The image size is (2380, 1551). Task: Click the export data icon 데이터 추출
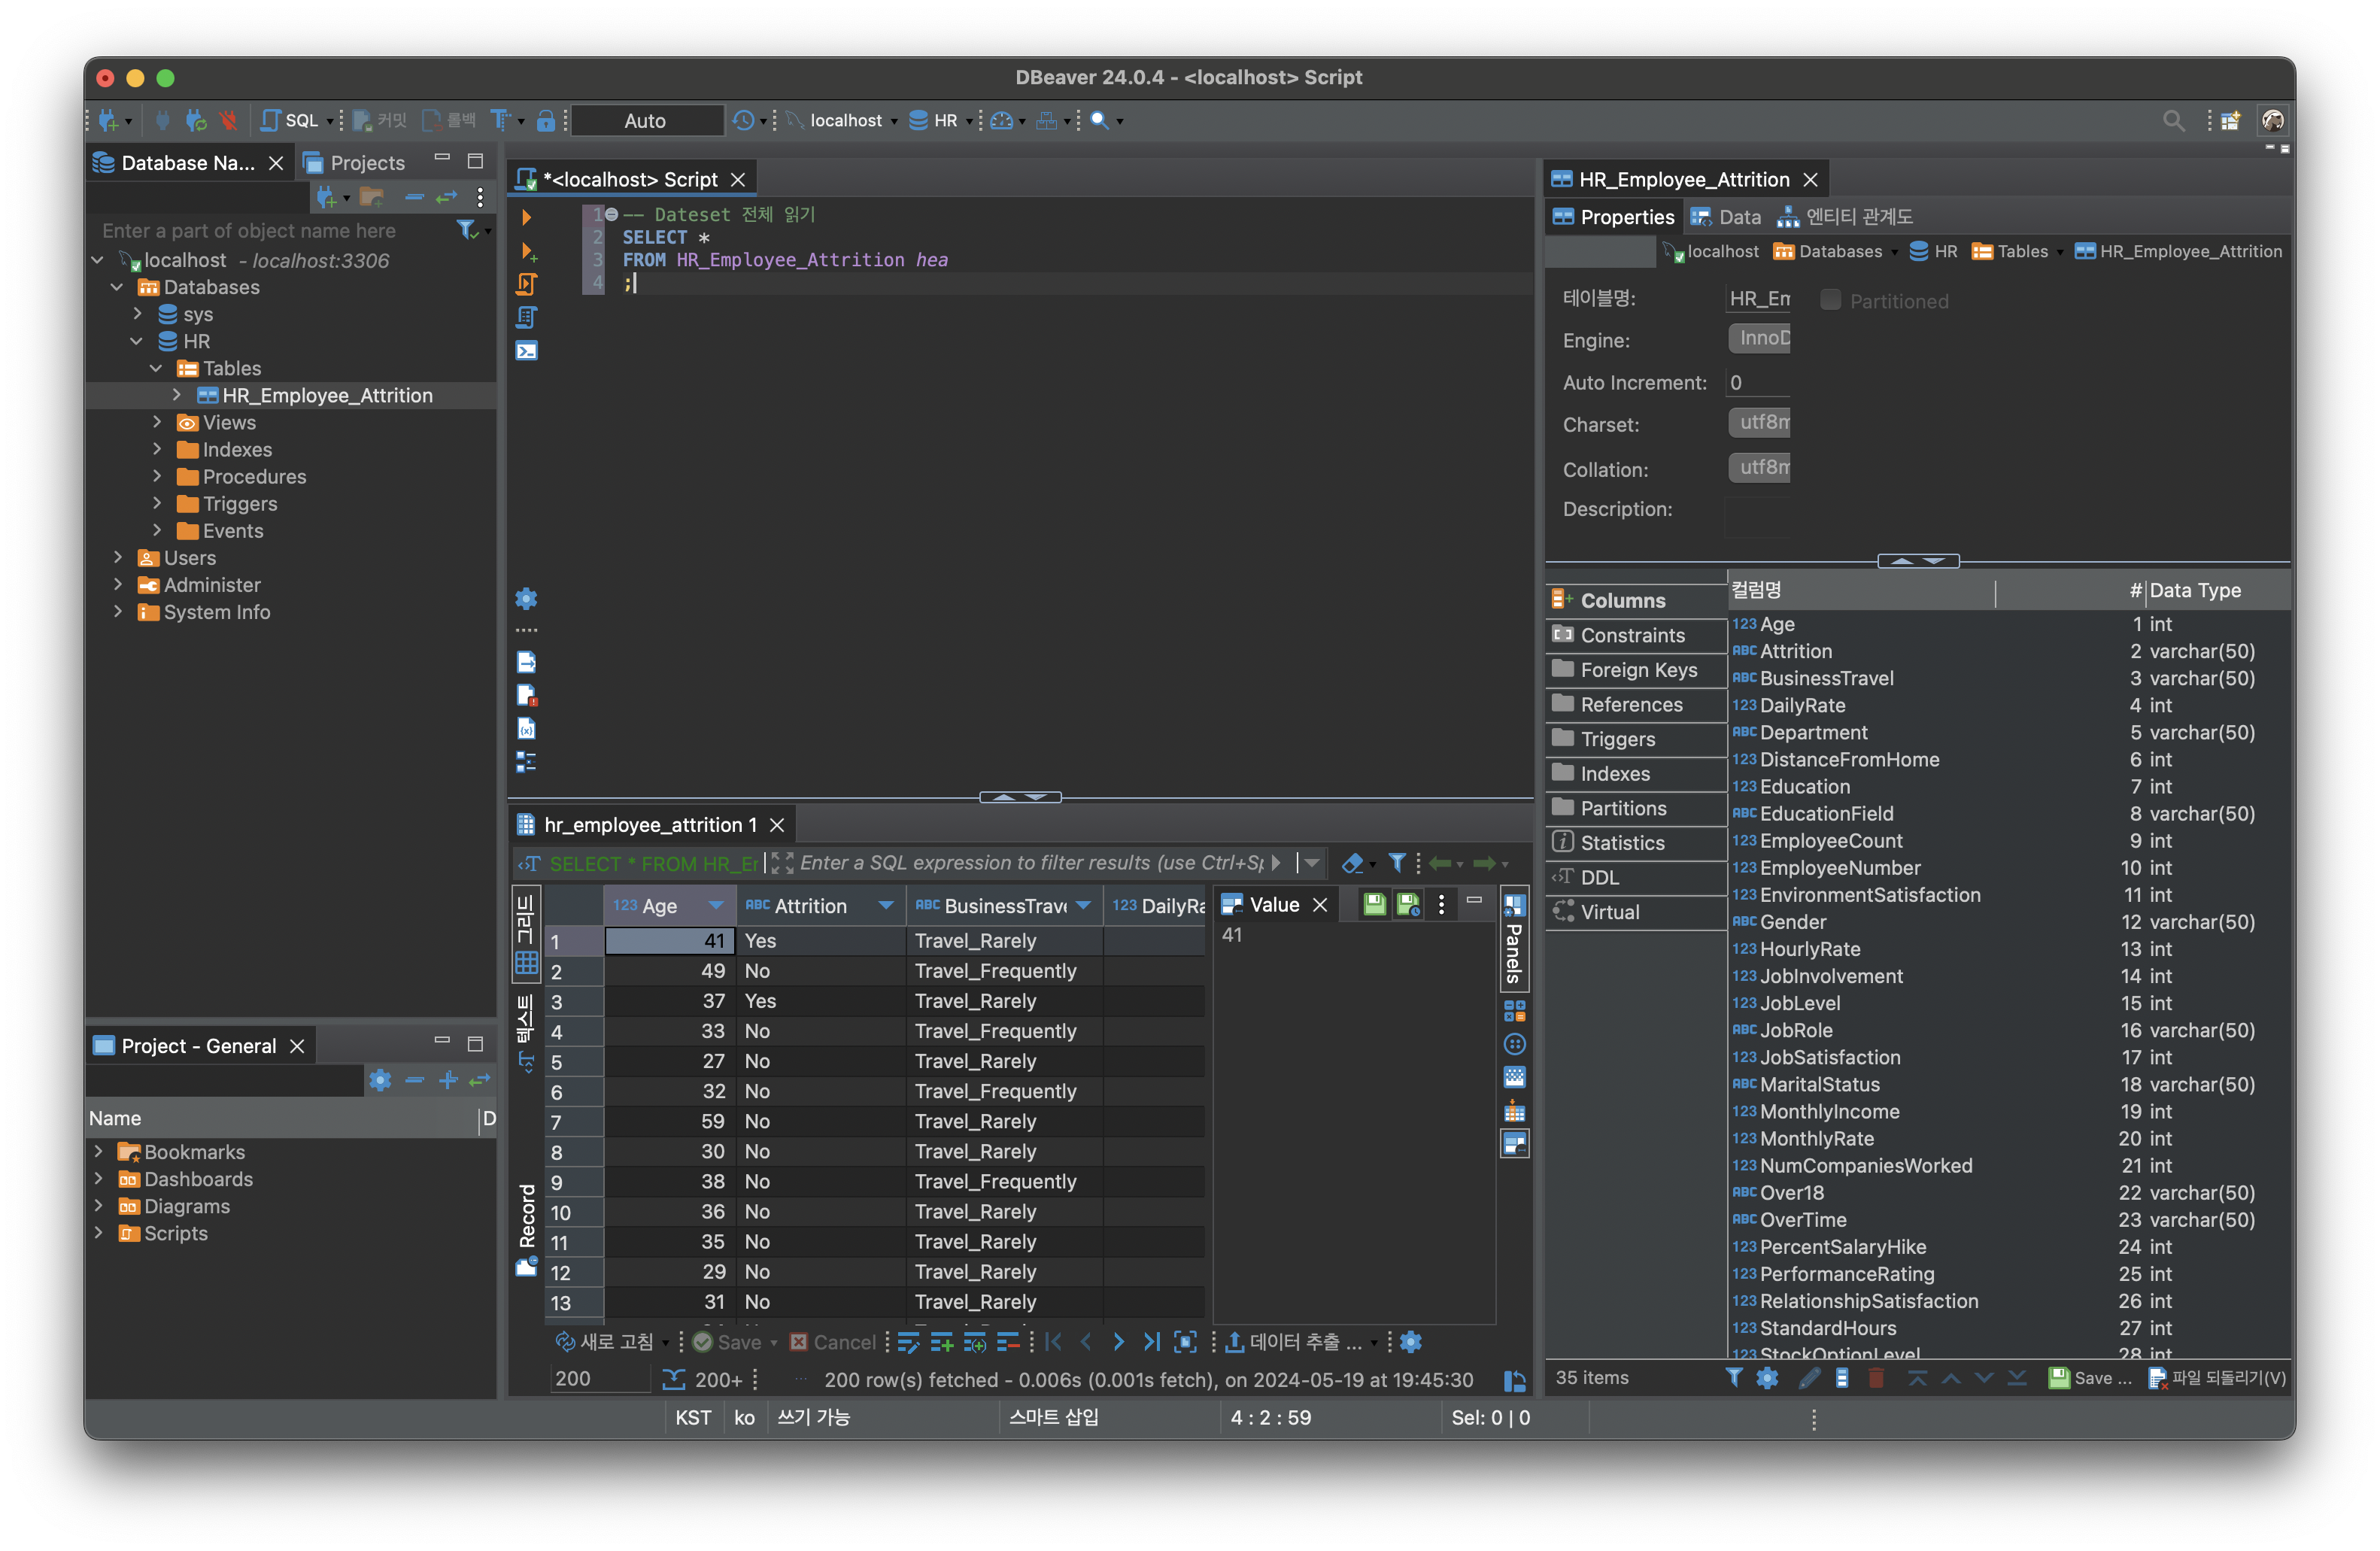click(x=1235, y=1342)
